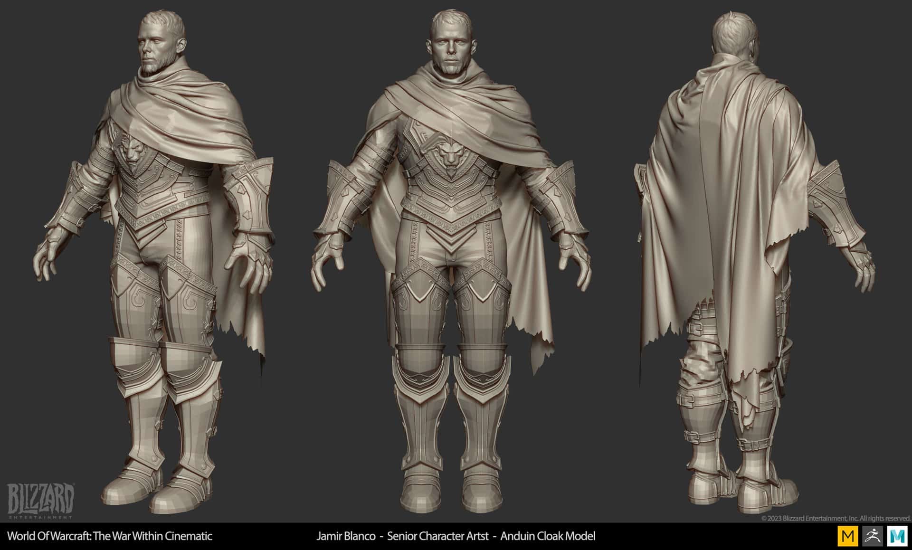The image size is (912, 550).
Task: Click the 'Anduin Cloak Model' label
Action: (x=547, y=536)
